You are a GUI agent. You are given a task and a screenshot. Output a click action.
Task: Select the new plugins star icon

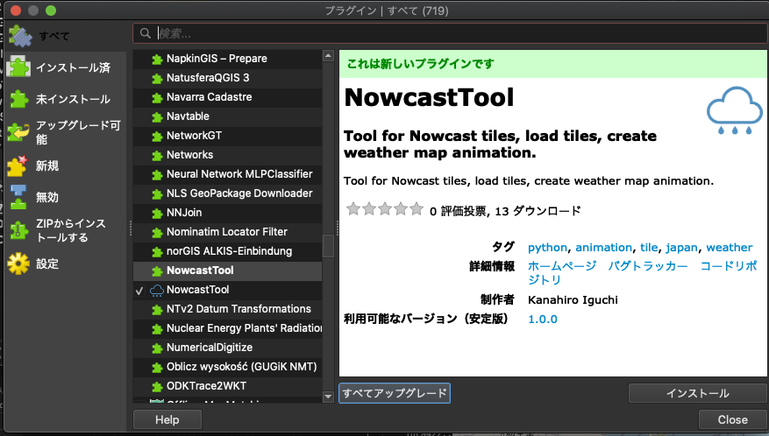[x=18, y=165]
